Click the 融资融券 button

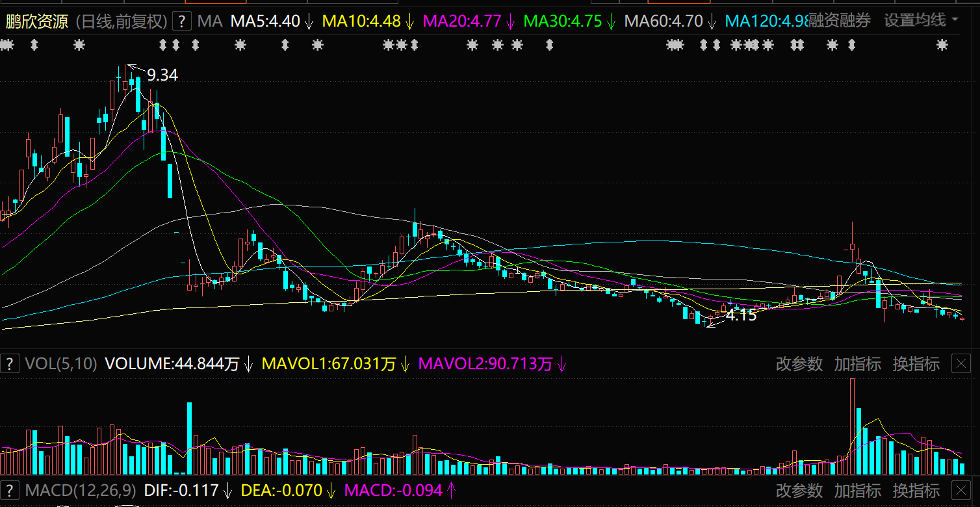click(840, 21)
